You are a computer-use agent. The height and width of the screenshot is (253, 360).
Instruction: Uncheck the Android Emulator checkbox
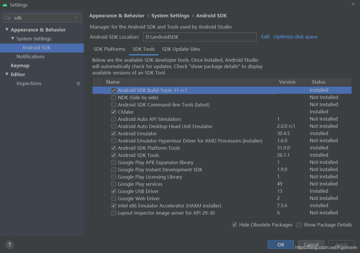click(114, 134)
